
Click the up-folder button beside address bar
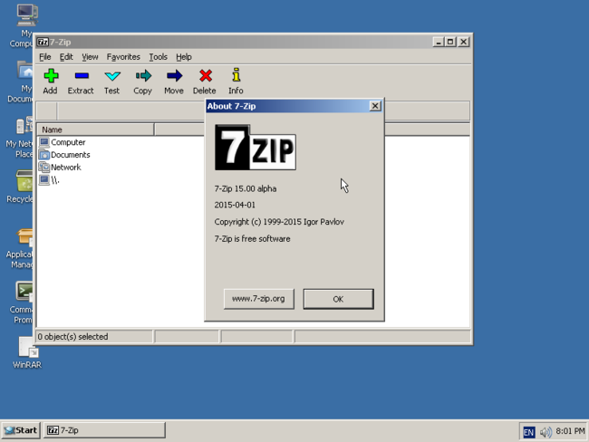[x=46, y=110]
